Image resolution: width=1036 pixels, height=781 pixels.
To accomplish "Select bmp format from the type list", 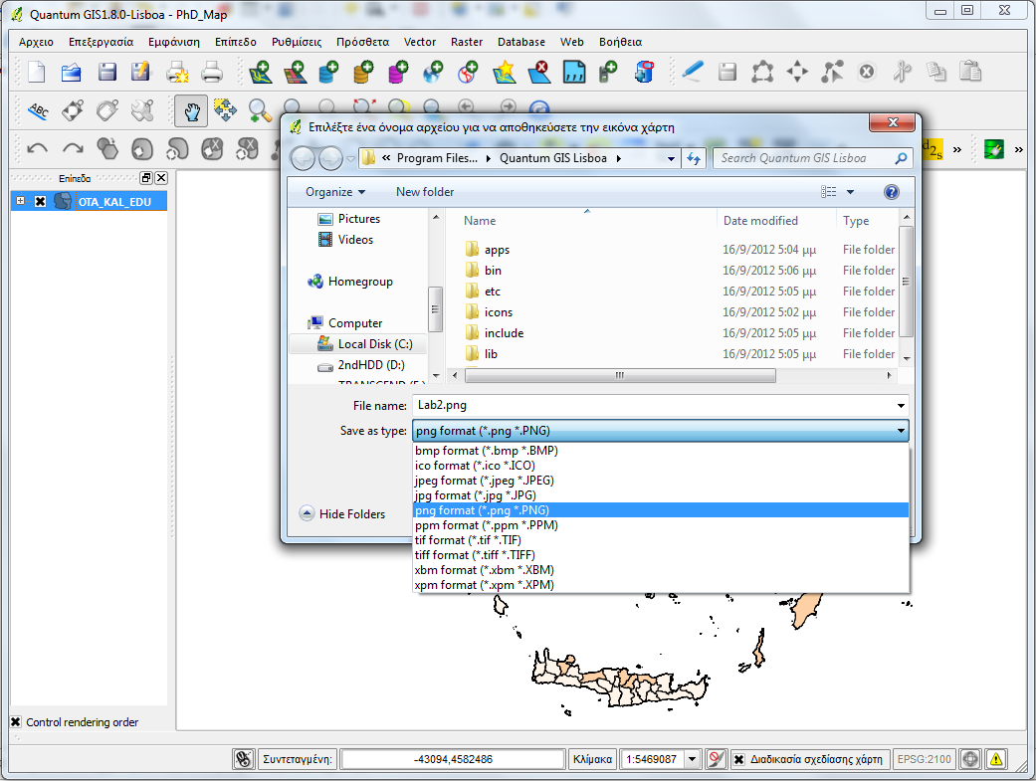I will click(x=661, y=451).
